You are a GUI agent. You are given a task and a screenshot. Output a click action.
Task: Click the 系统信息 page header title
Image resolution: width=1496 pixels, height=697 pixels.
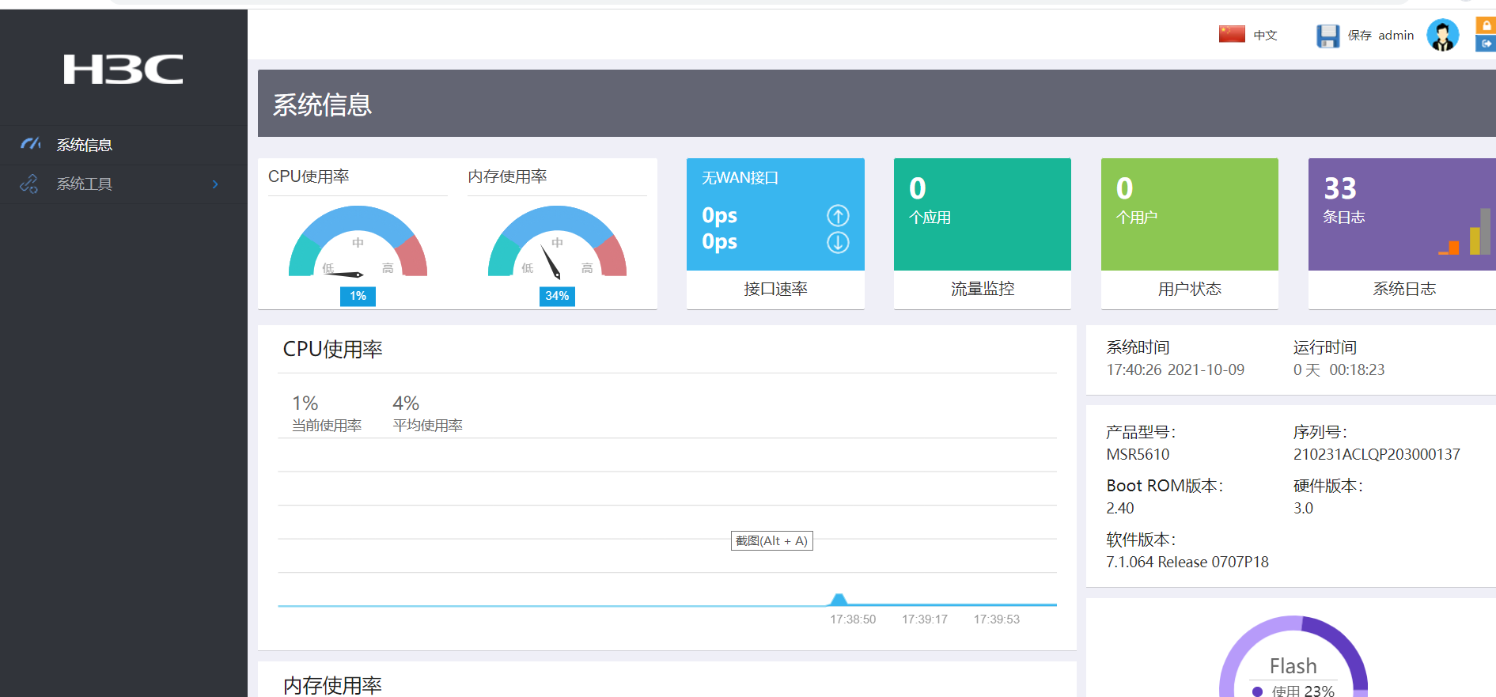click(323, 104)
